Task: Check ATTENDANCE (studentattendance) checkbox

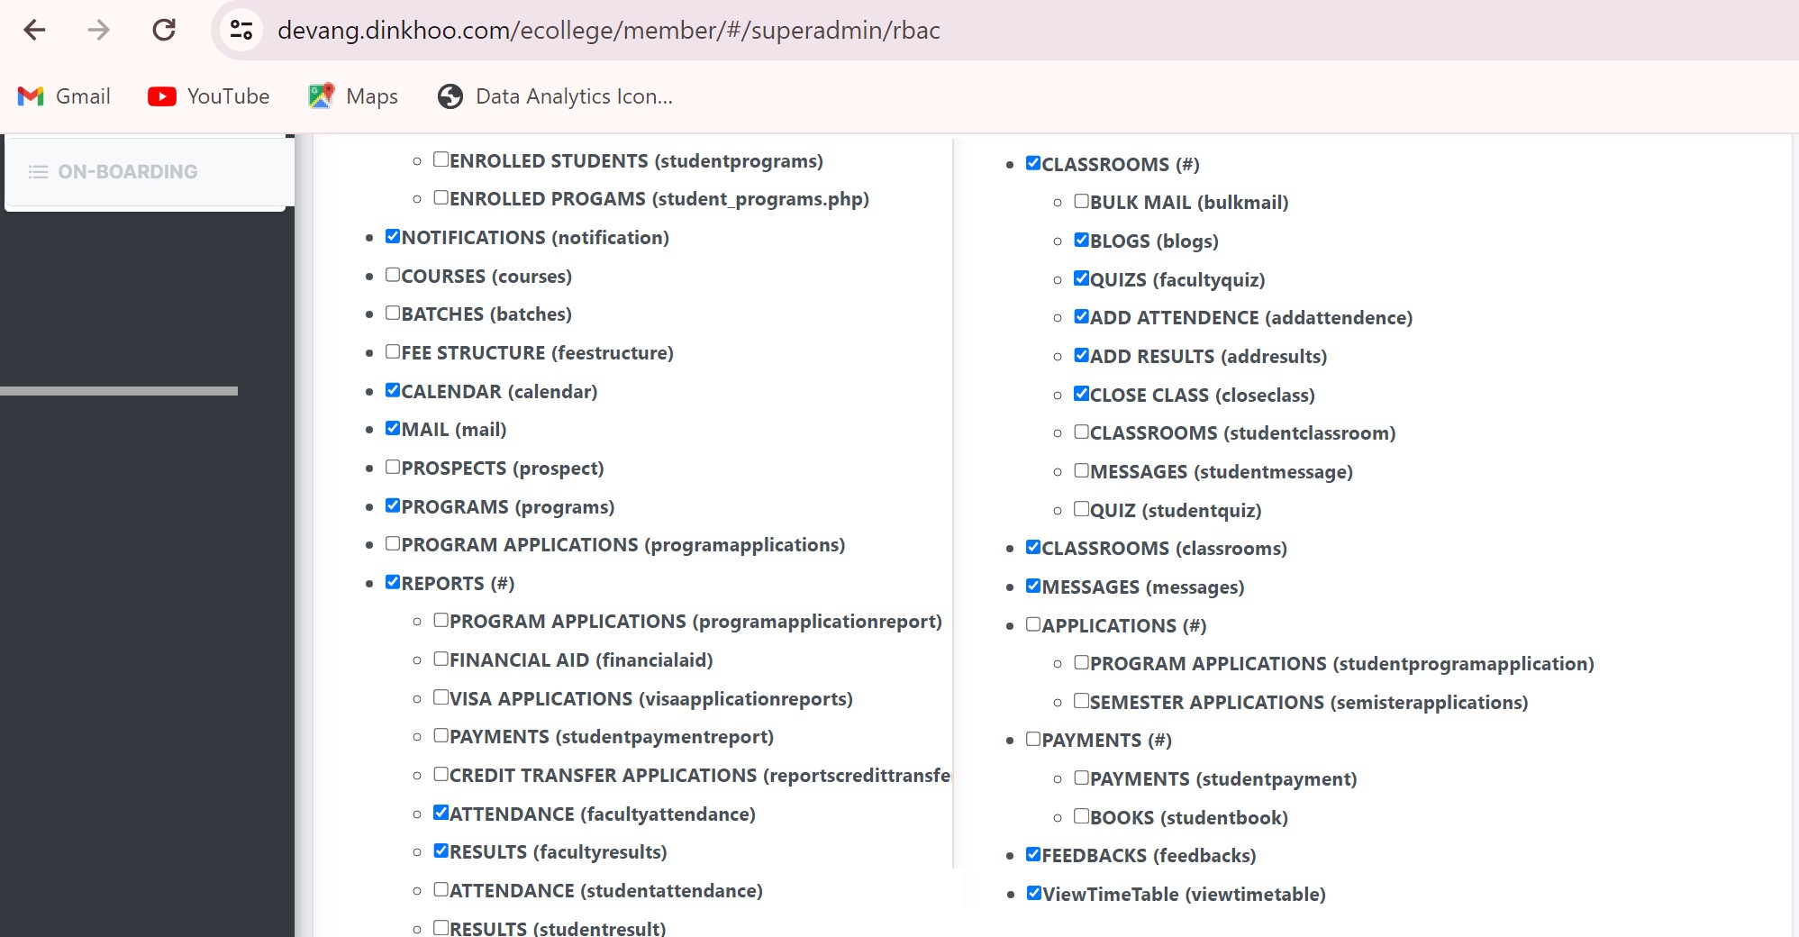Action: [x=441, y=889]
